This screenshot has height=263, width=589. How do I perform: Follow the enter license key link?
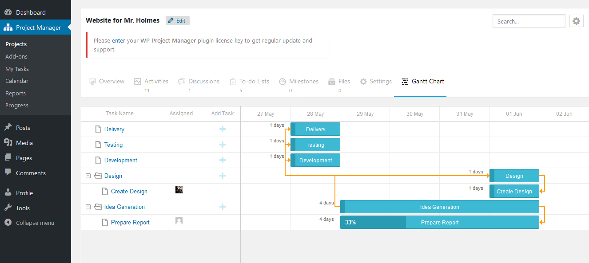click(x=118, y=41)
